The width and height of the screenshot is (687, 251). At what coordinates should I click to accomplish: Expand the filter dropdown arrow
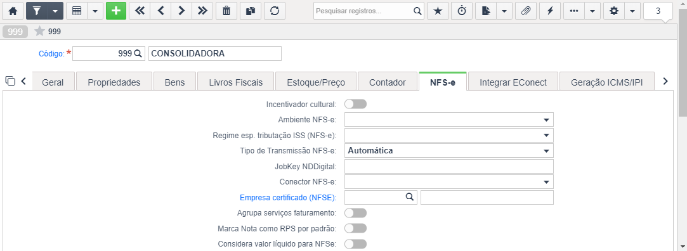click(55, 11)
